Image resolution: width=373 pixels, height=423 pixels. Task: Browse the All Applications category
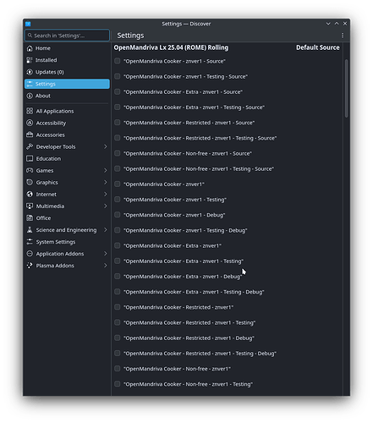pyautogui.click(x=67, y=111)
